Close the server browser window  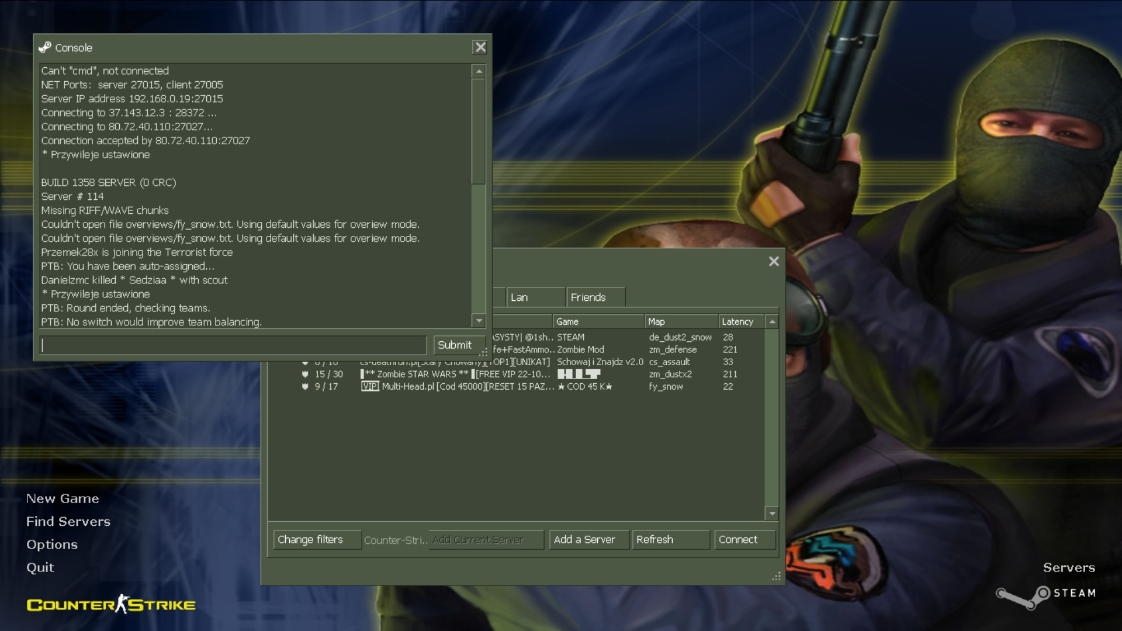pyautogui.click(x=774, y=261)
